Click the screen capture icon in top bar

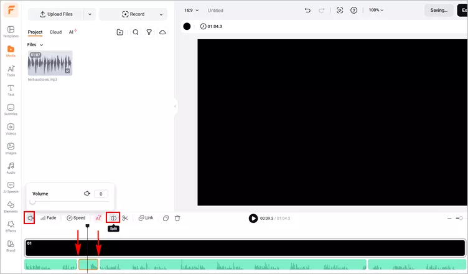[340, 11]
